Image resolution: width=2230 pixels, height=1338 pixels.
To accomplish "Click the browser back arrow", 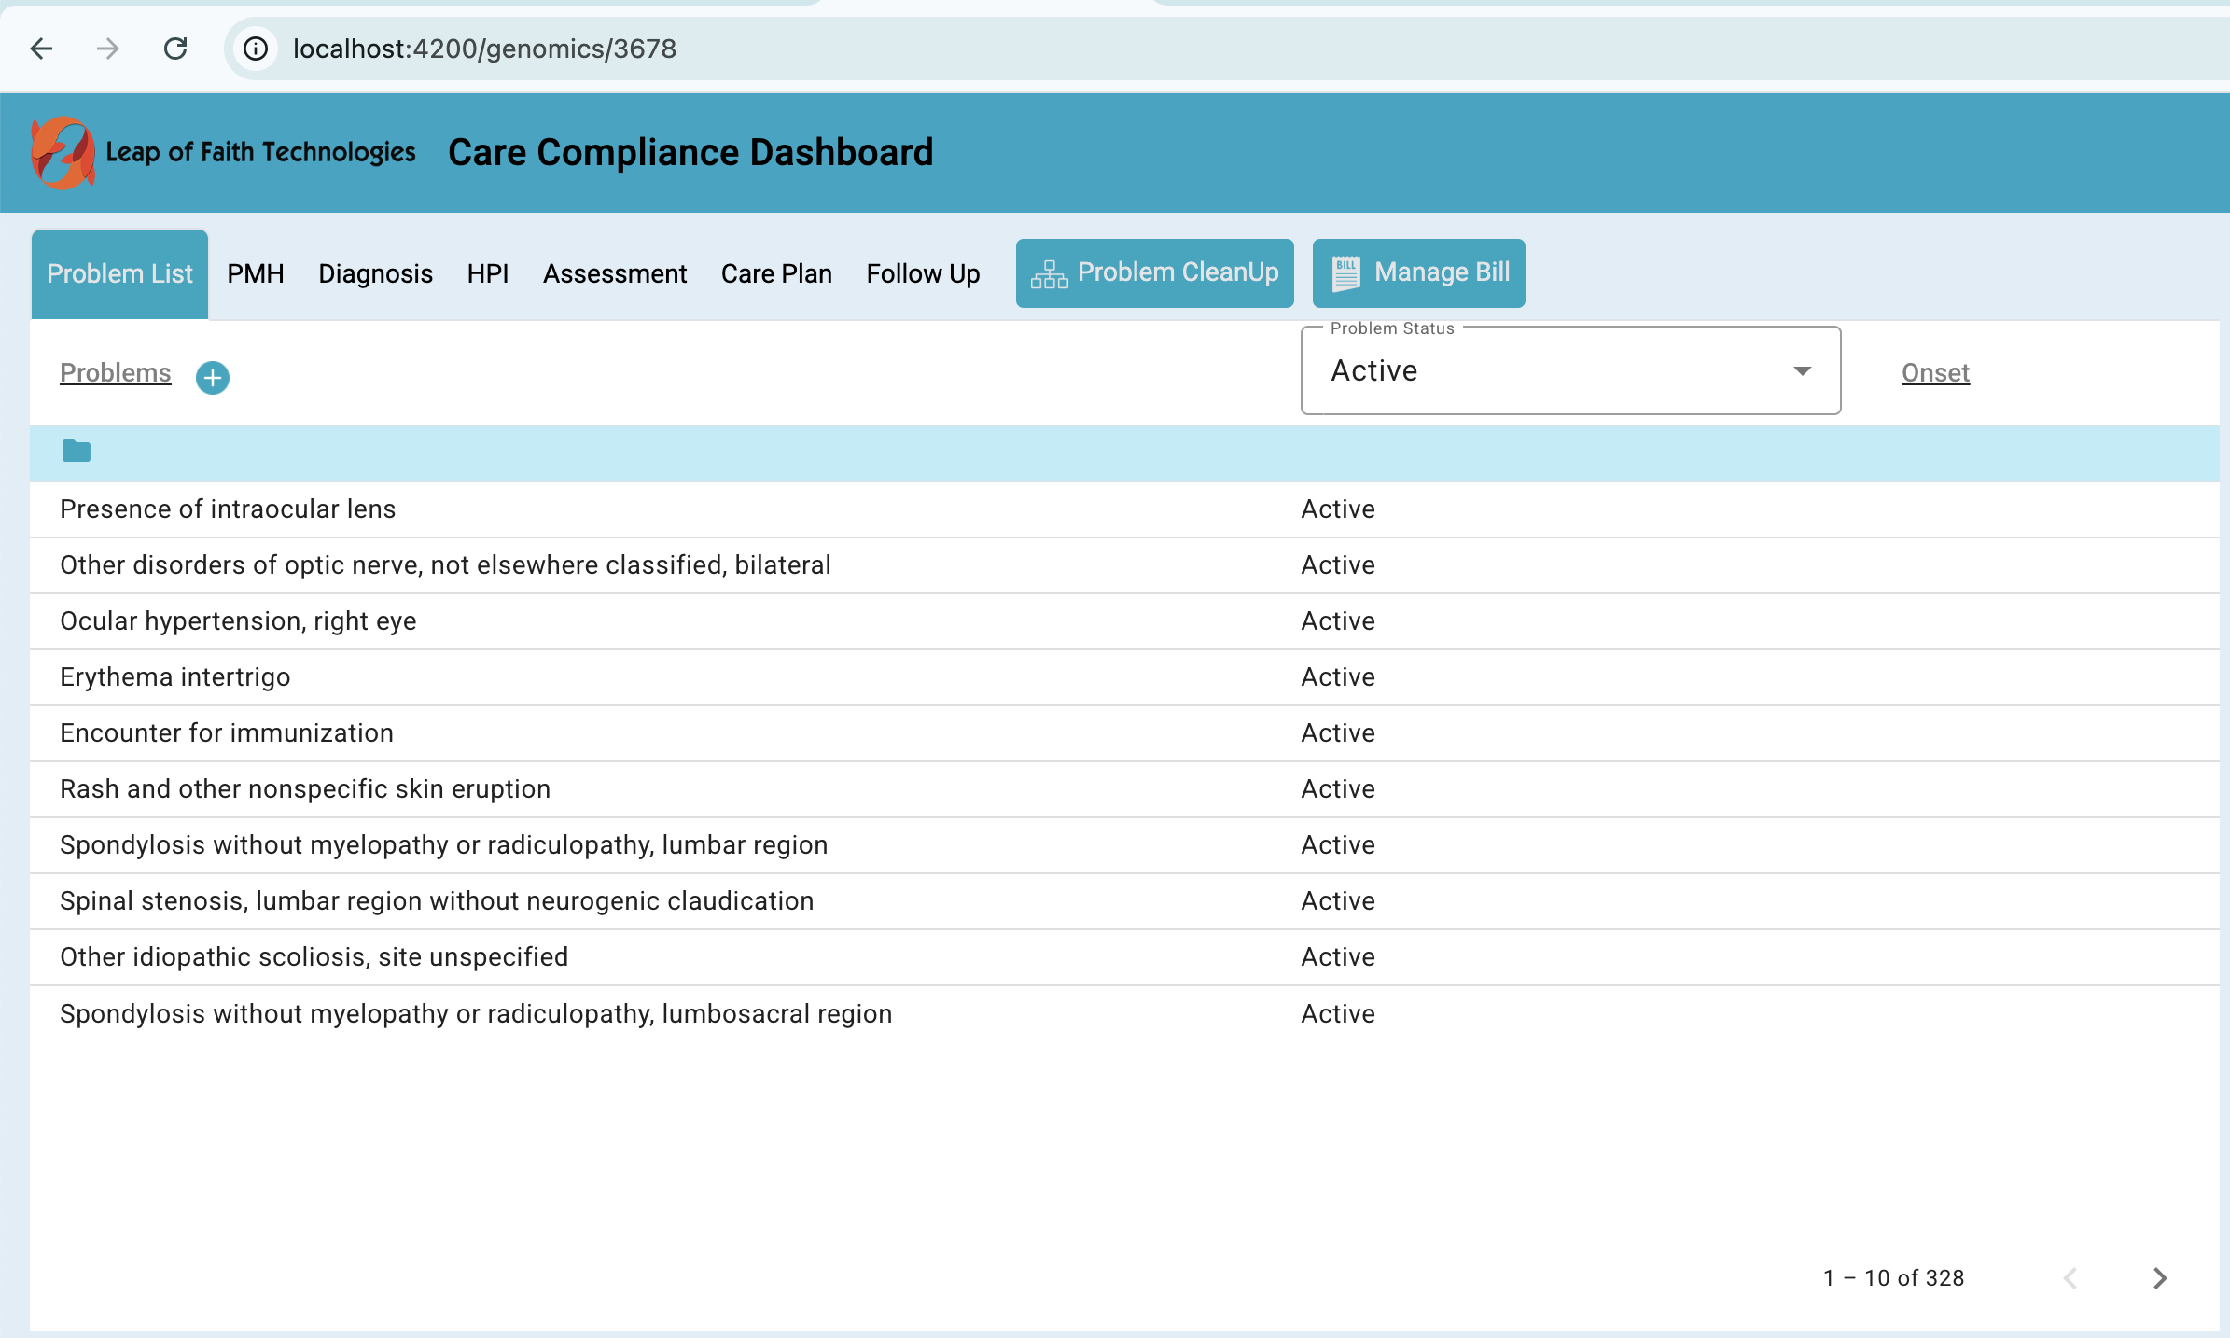I will pyautogui.click(x=42, y=49).
